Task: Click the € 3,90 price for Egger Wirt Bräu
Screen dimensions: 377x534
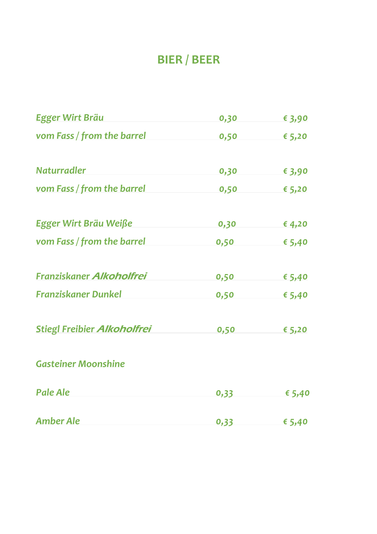Action: click(x=295, y=118)
